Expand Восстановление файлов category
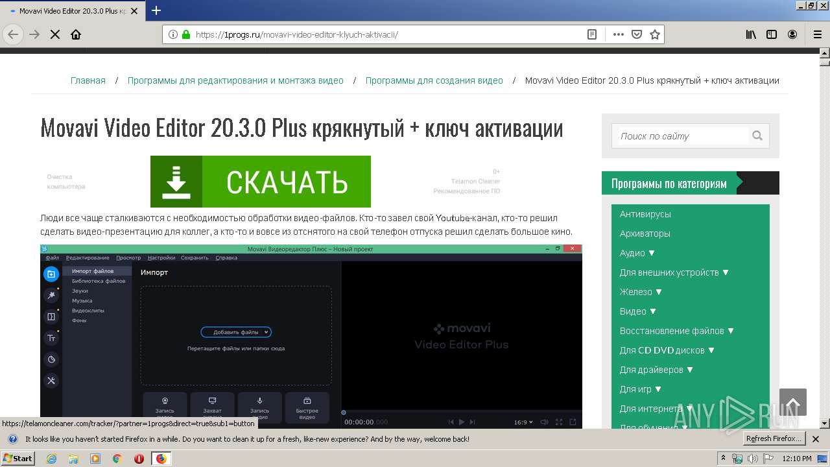 point(677,331)
